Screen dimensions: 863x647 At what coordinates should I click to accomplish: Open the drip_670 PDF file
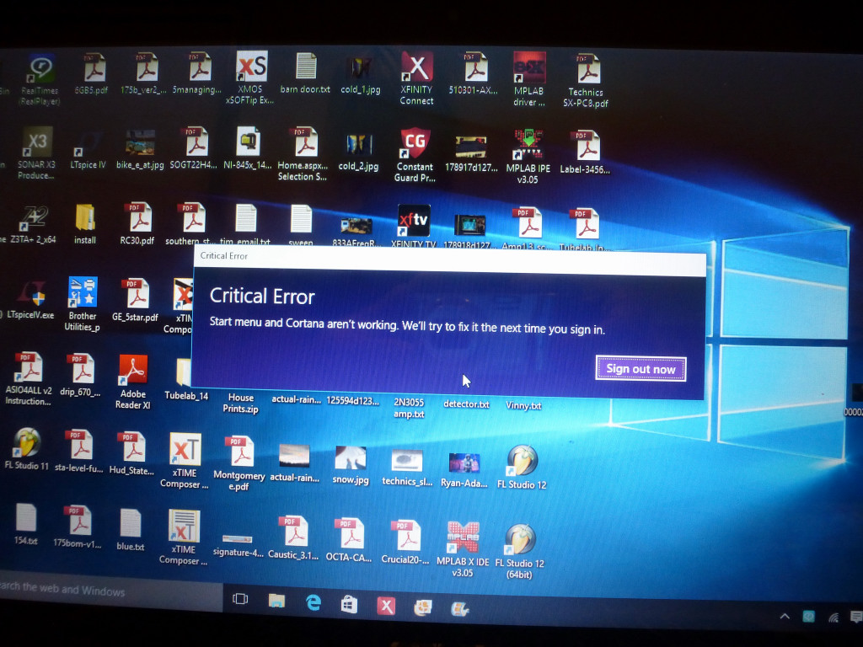[x=80, y=375]
